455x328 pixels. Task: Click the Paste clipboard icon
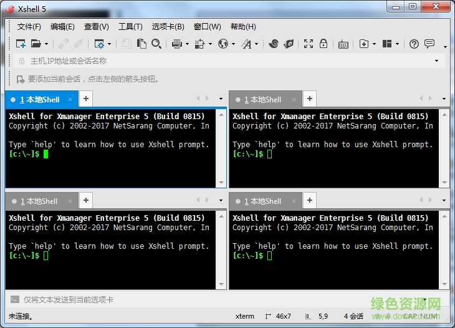pyautogui.click(x=141, y=44)
